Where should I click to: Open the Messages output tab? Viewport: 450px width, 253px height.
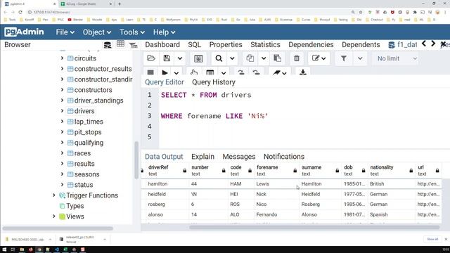(x=239, y=157)
